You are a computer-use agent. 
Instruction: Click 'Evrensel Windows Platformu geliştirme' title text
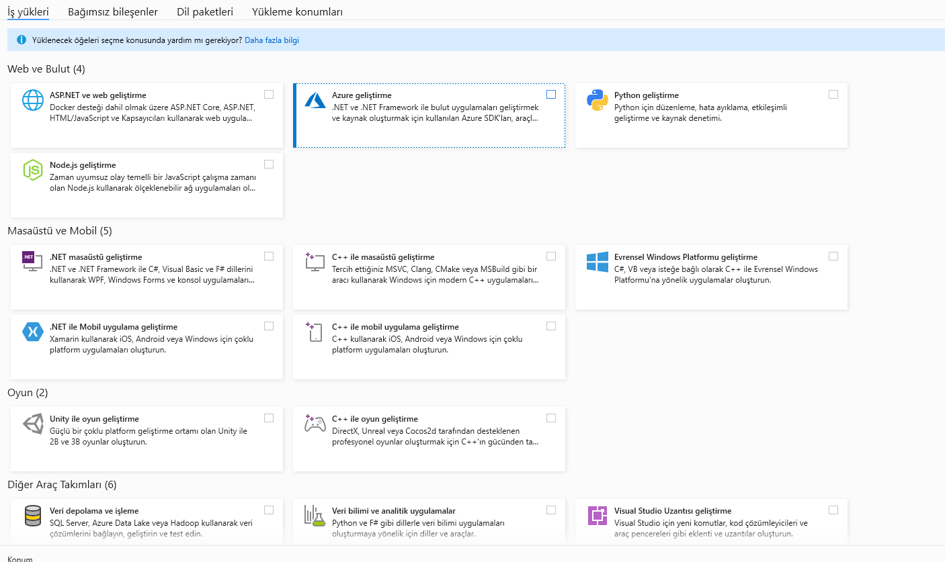[686, 257]
